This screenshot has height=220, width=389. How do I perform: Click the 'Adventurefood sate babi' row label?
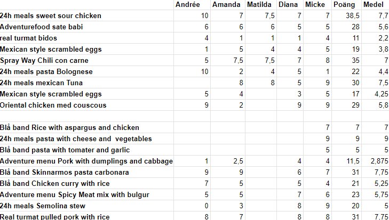(x=86, y=27)
